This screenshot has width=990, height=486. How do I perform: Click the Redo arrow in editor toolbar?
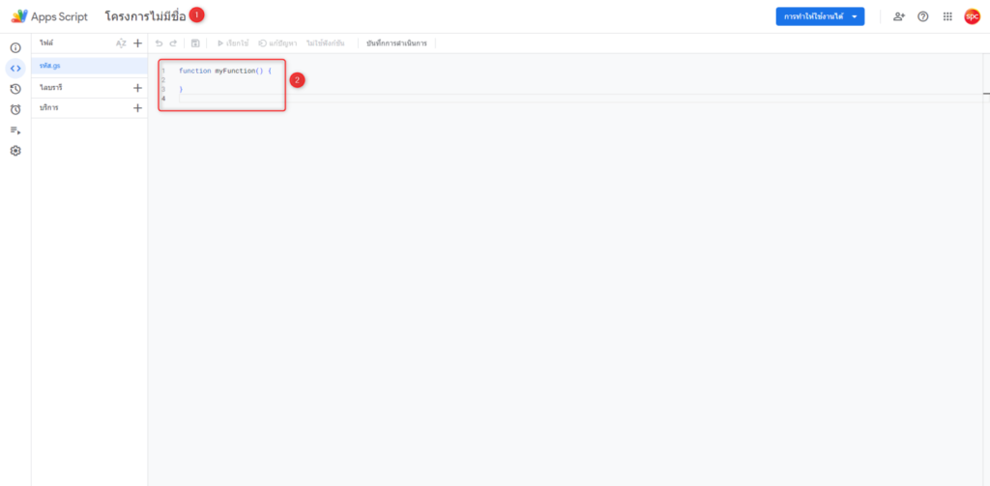pos(174,43)
